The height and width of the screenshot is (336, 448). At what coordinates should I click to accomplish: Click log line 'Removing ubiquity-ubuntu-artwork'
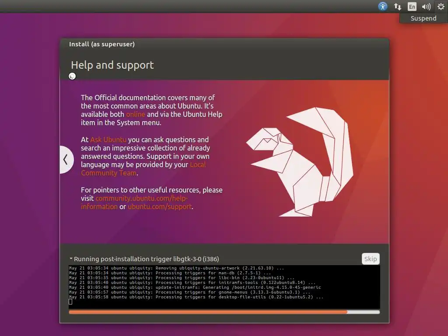(177, 268)
